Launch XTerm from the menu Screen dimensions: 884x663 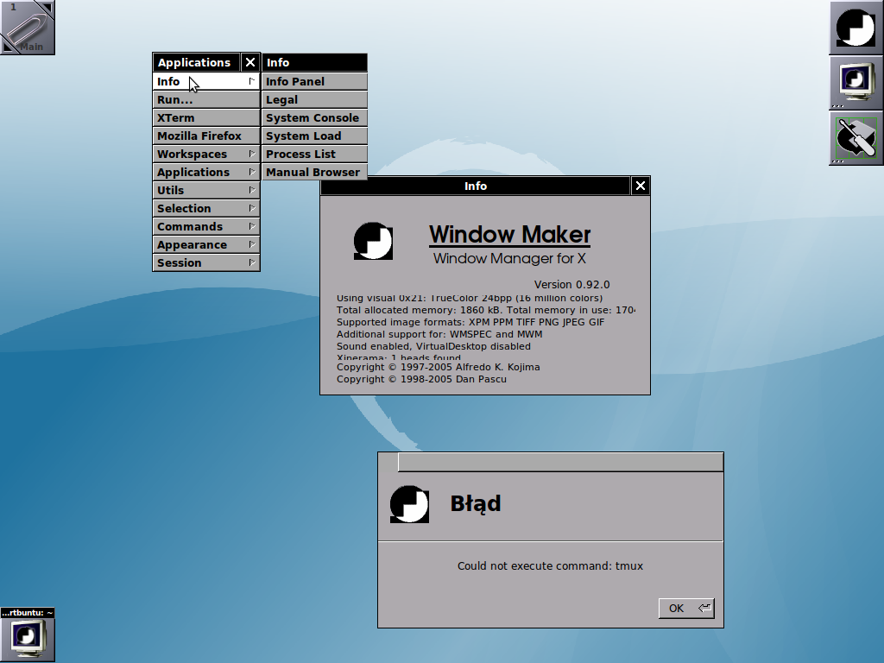pyautogui.click(x=205, y=117)
